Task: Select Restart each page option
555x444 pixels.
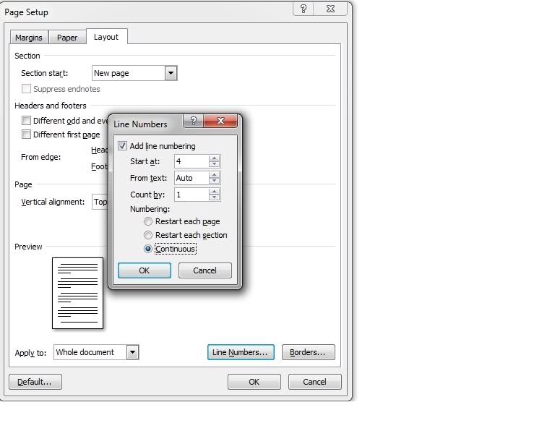Action: coord(149,222)
